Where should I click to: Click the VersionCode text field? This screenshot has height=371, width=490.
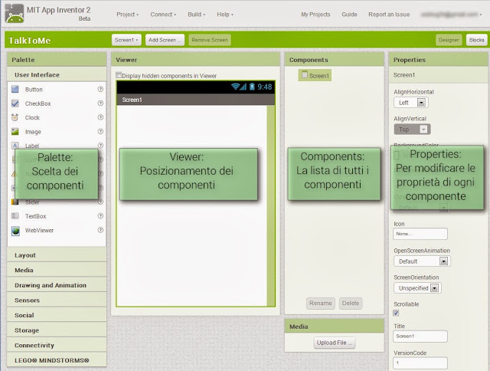click(x=420, y=363)
